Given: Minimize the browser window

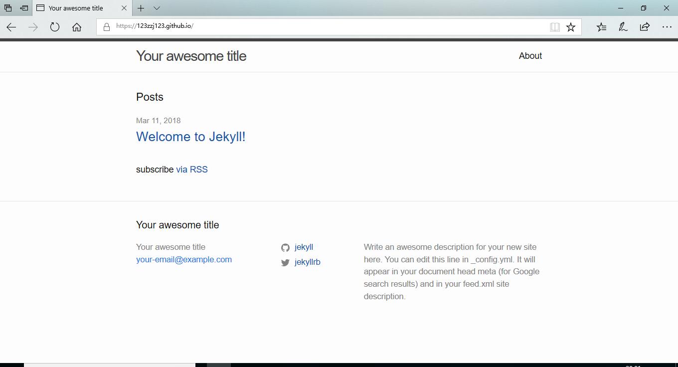Looking at the screenshot, I should tap(621, 8).
